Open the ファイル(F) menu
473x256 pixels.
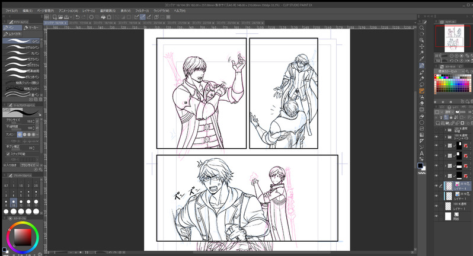[x=11, y=11]
